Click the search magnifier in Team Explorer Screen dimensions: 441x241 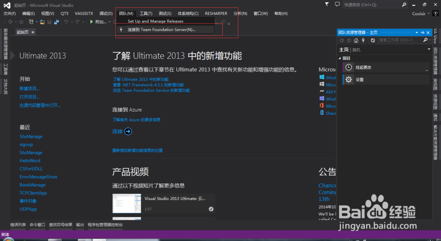425,40
